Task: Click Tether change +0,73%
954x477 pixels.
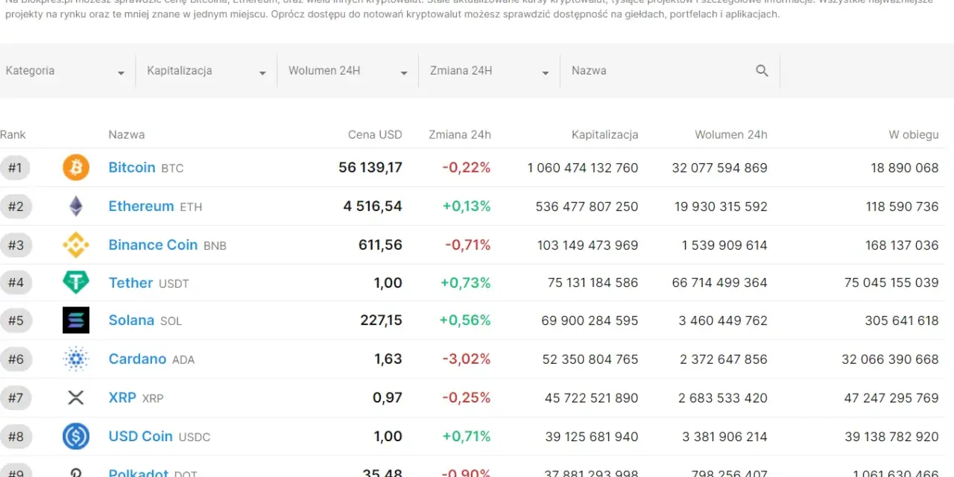Action: pos(466,282)
